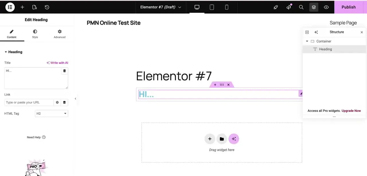This screenshot has width=367, height=176.
Task: Toggle the Structure layers icon
Action: click(x=314, y=7)
